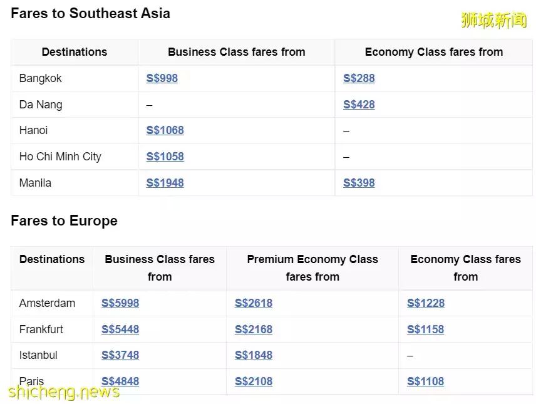Open Frankfurt Business Class fare S$5448
Screen dimensions: 536x404
coord(120,329)
